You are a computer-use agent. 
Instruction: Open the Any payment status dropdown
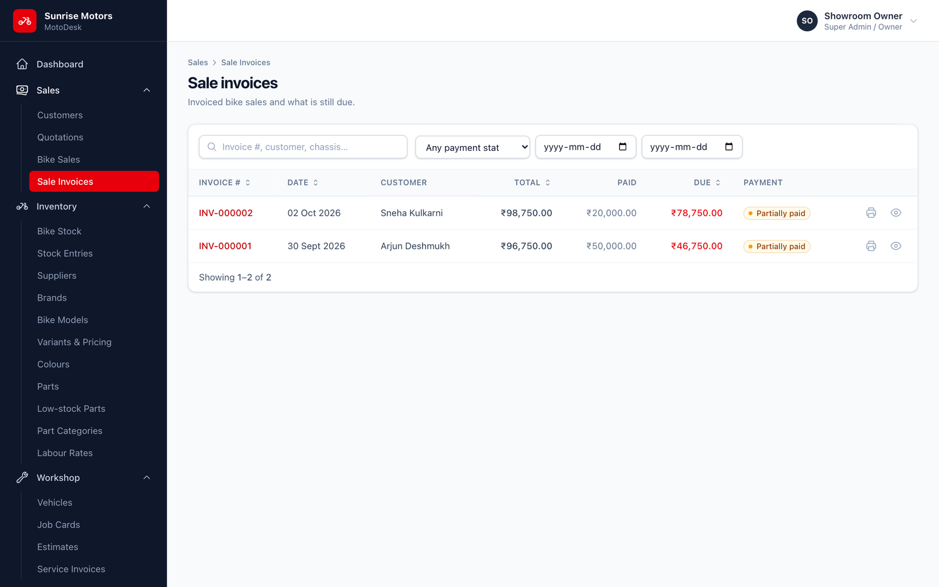472,147
